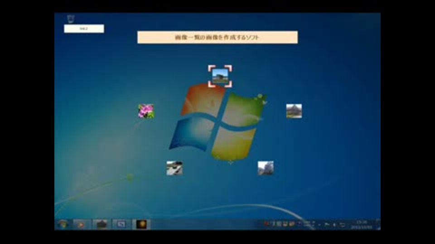Select the pink flowers photo thumbnail
Viewport: 435px width, 244px height.
pos(146,111)
